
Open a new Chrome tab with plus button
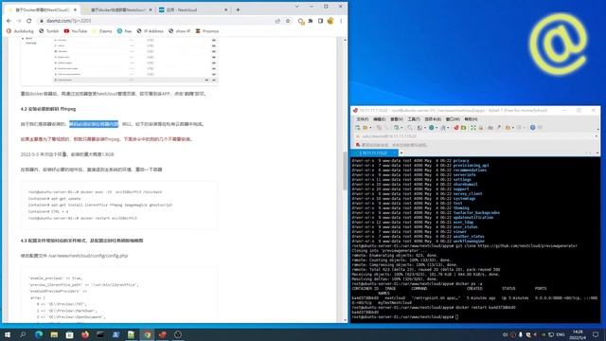238,9
